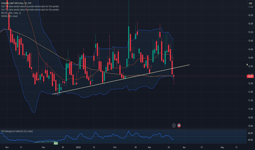Screen dimensions: 255x150
Task: Click the 2024 date axis label
Action: click(x=78, y=147)
